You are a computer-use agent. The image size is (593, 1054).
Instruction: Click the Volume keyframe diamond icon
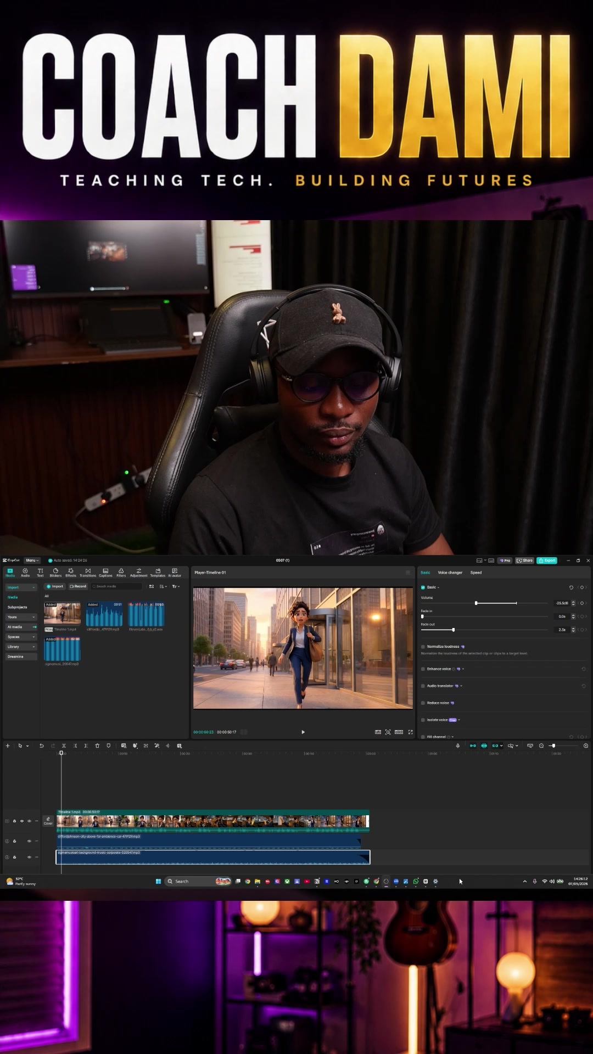click(x=582, y=603)
